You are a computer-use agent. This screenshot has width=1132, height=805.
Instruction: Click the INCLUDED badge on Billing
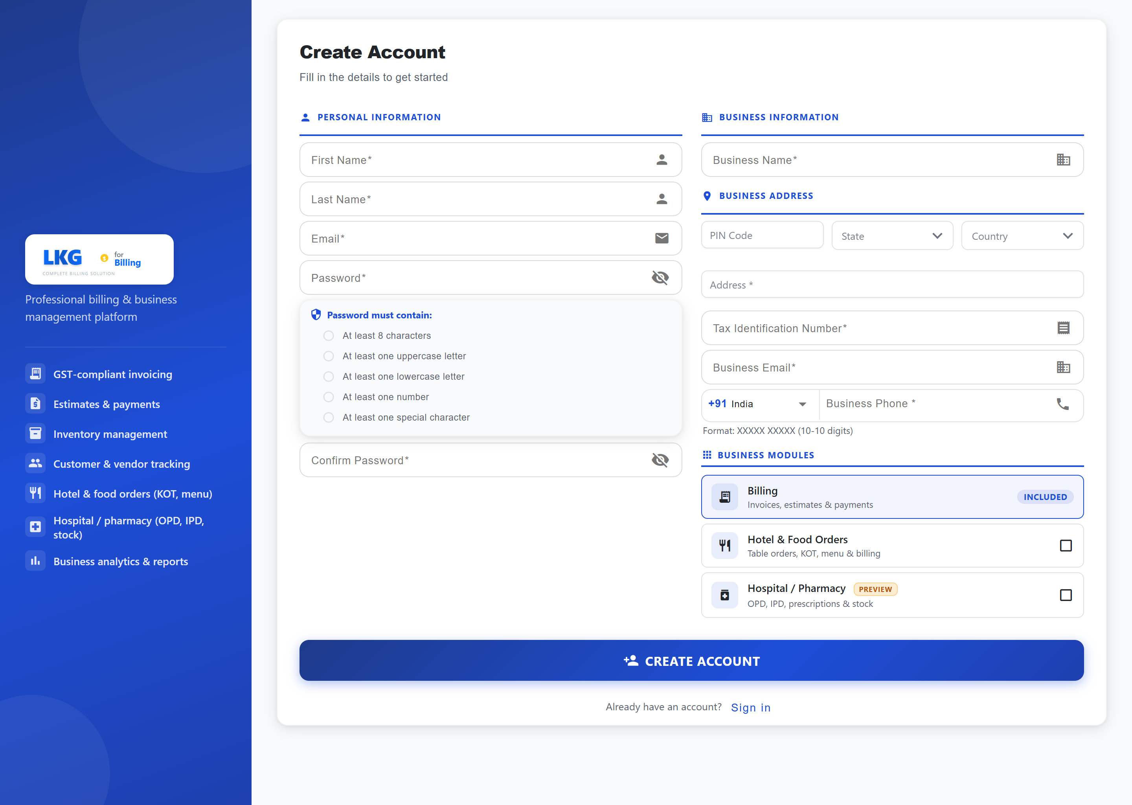(1045, 497)
